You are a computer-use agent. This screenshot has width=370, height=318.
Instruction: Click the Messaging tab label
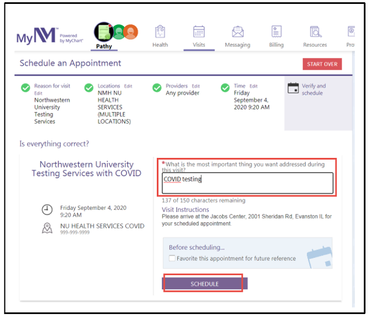tap(237, 45)
